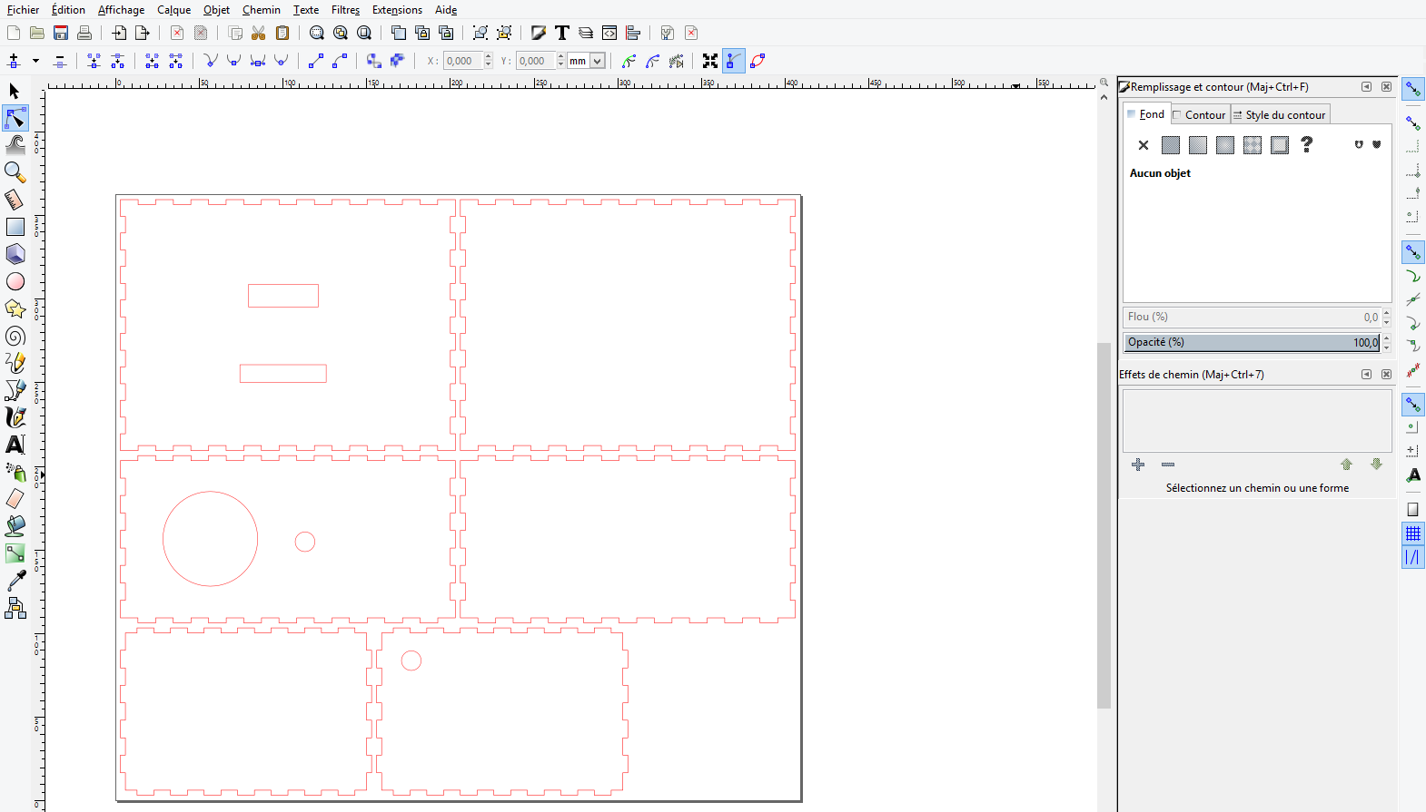Expand the insert node dropdown arrow
Viewport: 1426px width, 812px height.
pyautogui.click(x=35, y=61)
